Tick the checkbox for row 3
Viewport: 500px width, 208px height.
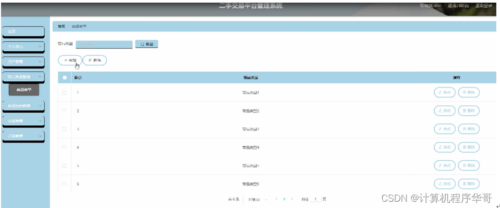pyautogui.click(x=64, y=129)
